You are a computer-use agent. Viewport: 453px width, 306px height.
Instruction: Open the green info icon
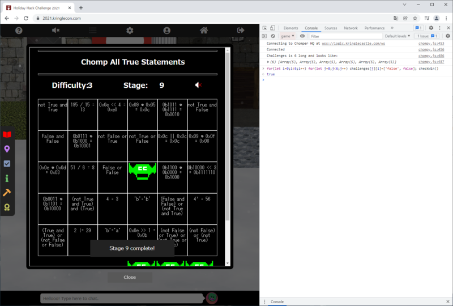pyautogui.click(x=7, y=178)
